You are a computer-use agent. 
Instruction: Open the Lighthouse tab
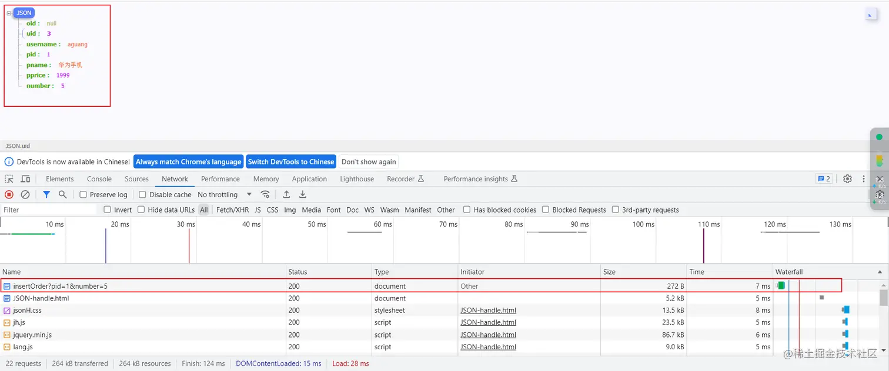coord(357,179)
